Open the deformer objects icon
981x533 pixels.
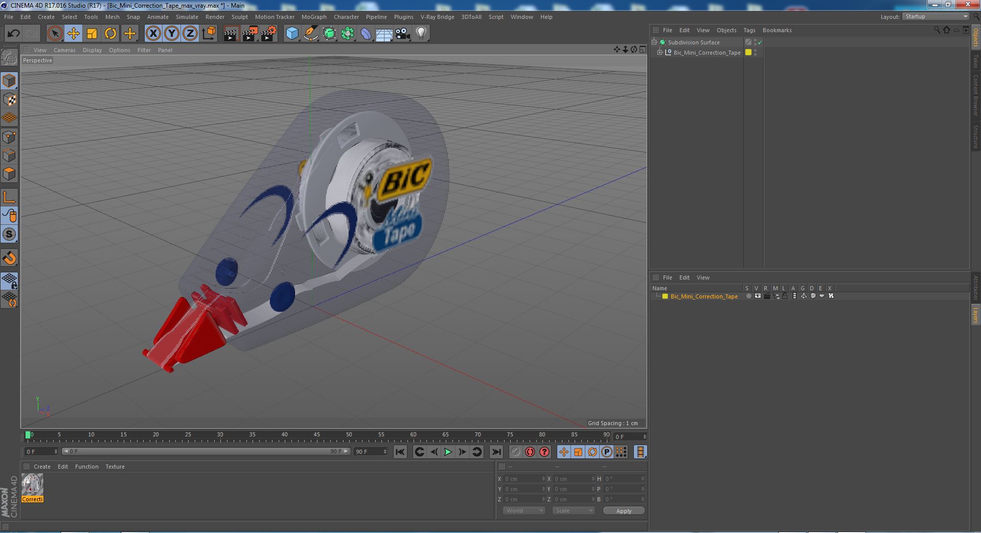pos(366,34)
